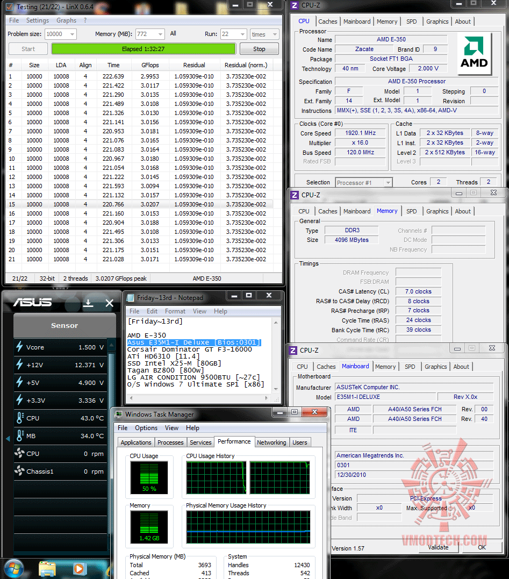Click the Time column header in LinX

pyautogui.click(x=113, y=65)
